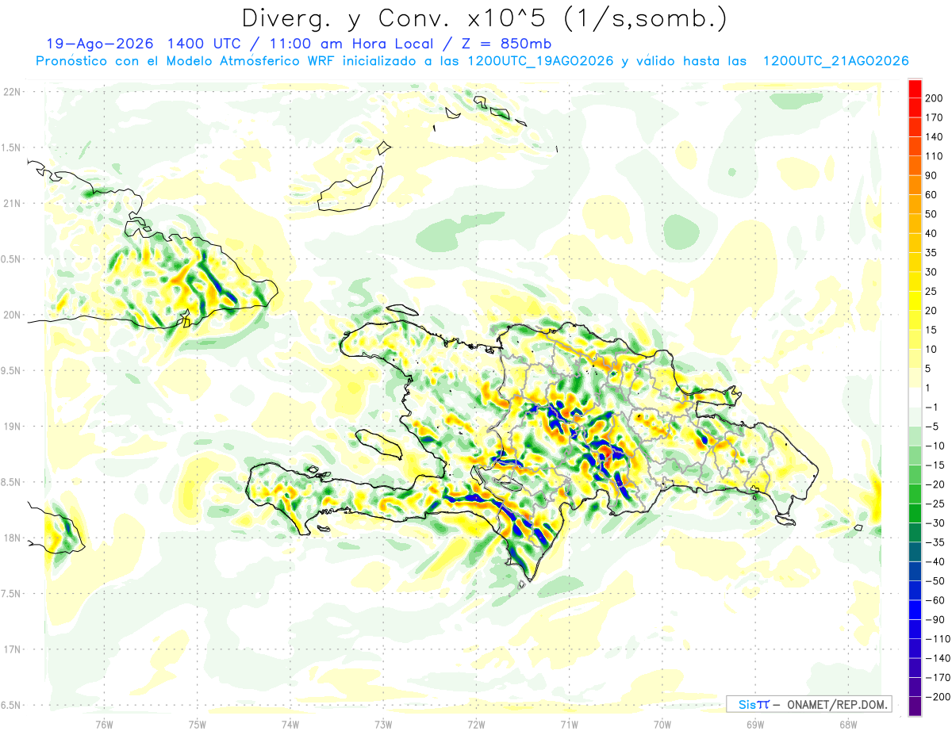The height and width of the screenshot is (735, 952).
Task: Select the 8.5N axis label
Action: [x=11, y=482]
